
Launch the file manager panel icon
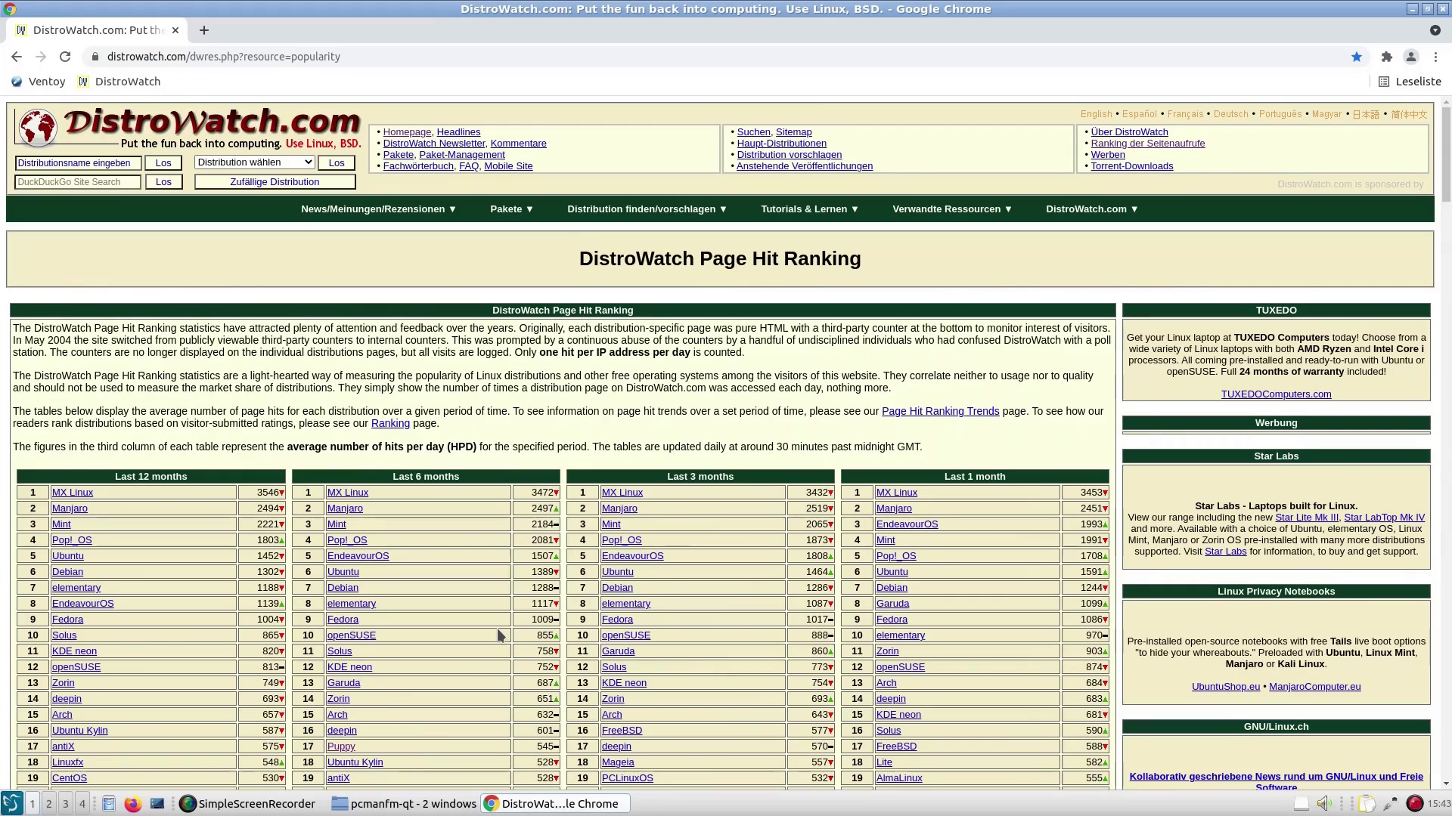coord(108,804)
